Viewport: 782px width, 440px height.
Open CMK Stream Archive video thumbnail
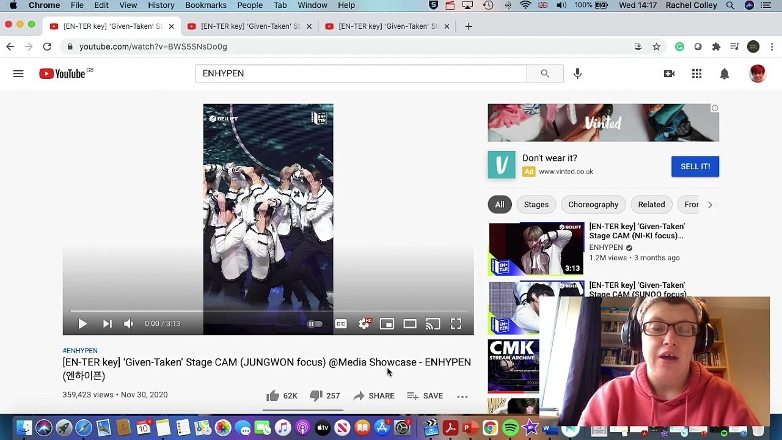point(514,366)
